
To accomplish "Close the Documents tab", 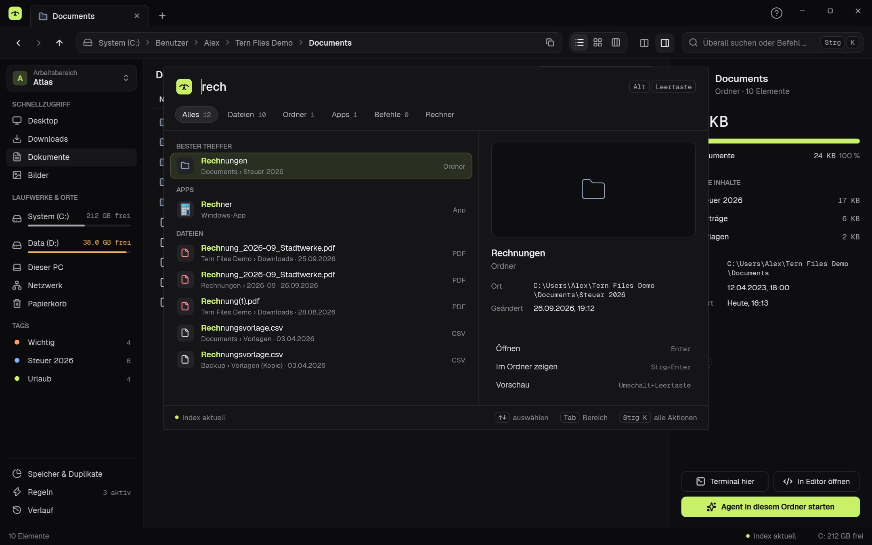I will pos(137,16).
